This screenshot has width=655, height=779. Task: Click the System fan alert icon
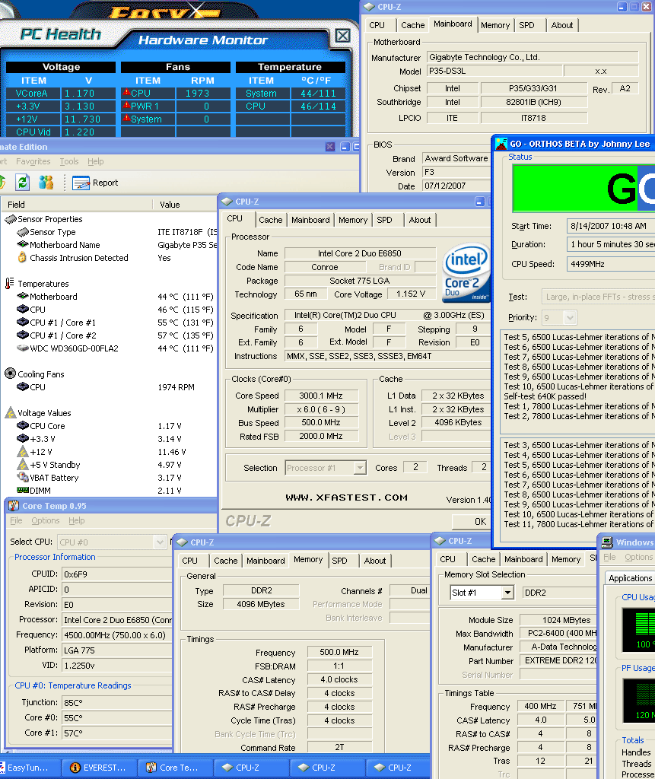click(x=126, y=118)
